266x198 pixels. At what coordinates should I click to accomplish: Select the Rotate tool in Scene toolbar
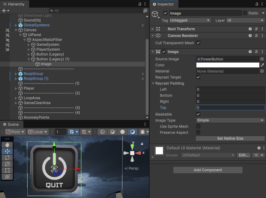click(7, 158)
